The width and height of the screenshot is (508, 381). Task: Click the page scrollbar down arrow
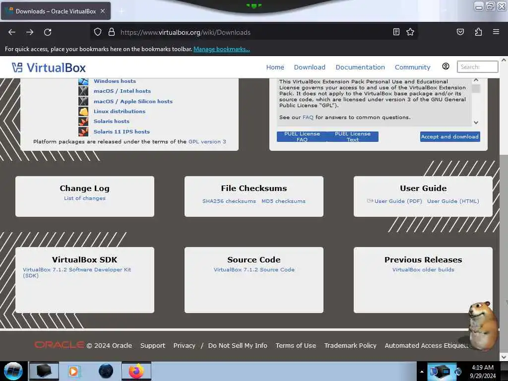(504, 357)
